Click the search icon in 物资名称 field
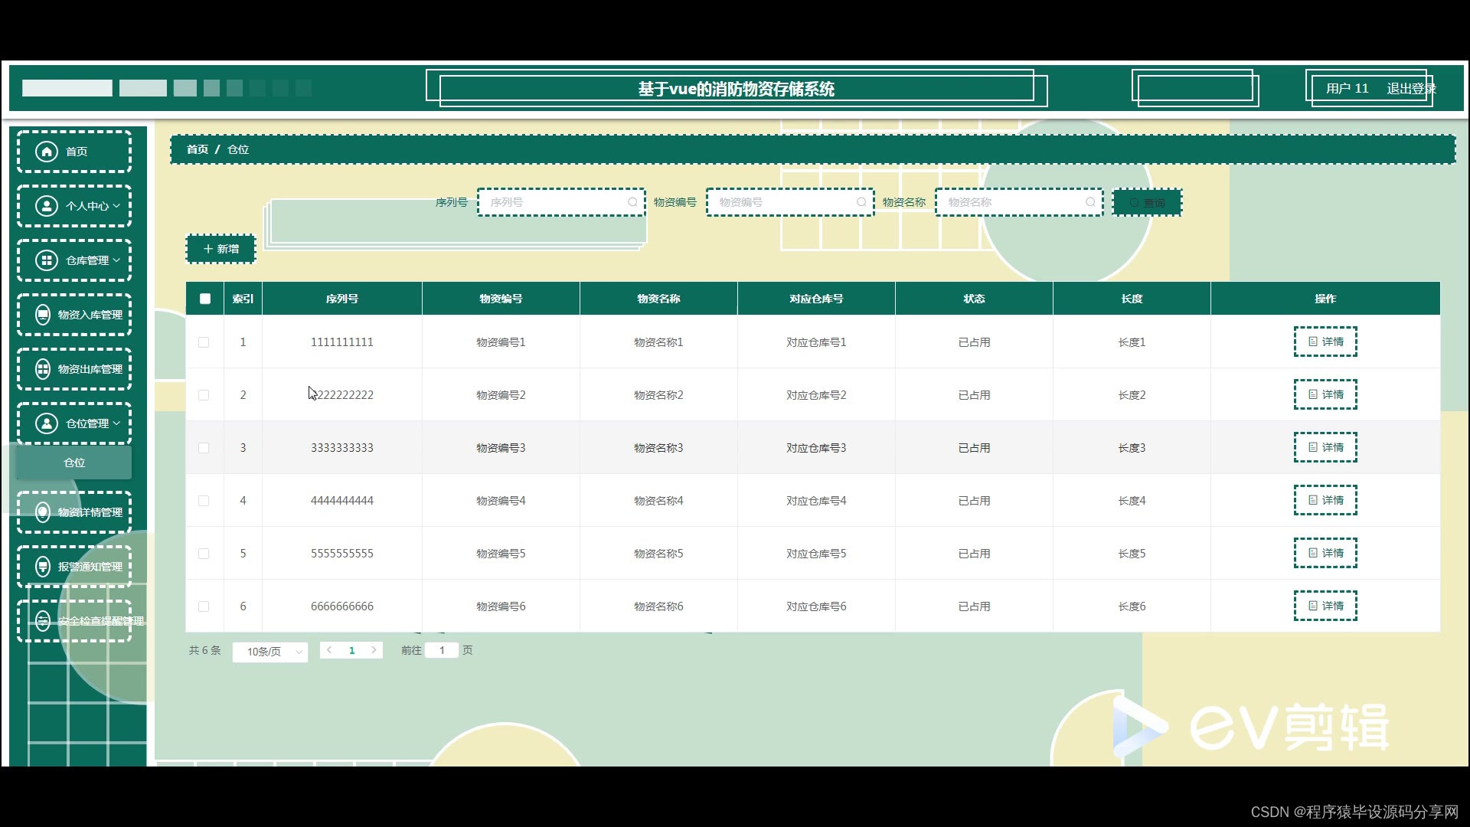This screenshot has width=1470, height=827. click(x=1090, y=202)
